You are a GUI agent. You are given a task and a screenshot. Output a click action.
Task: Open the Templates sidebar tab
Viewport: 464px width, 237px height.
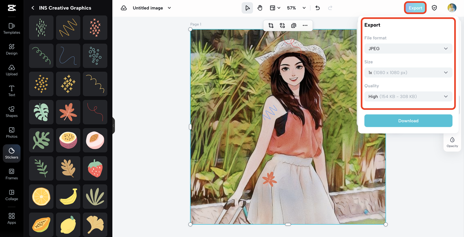pyautogui.click(x=12, y=29)
